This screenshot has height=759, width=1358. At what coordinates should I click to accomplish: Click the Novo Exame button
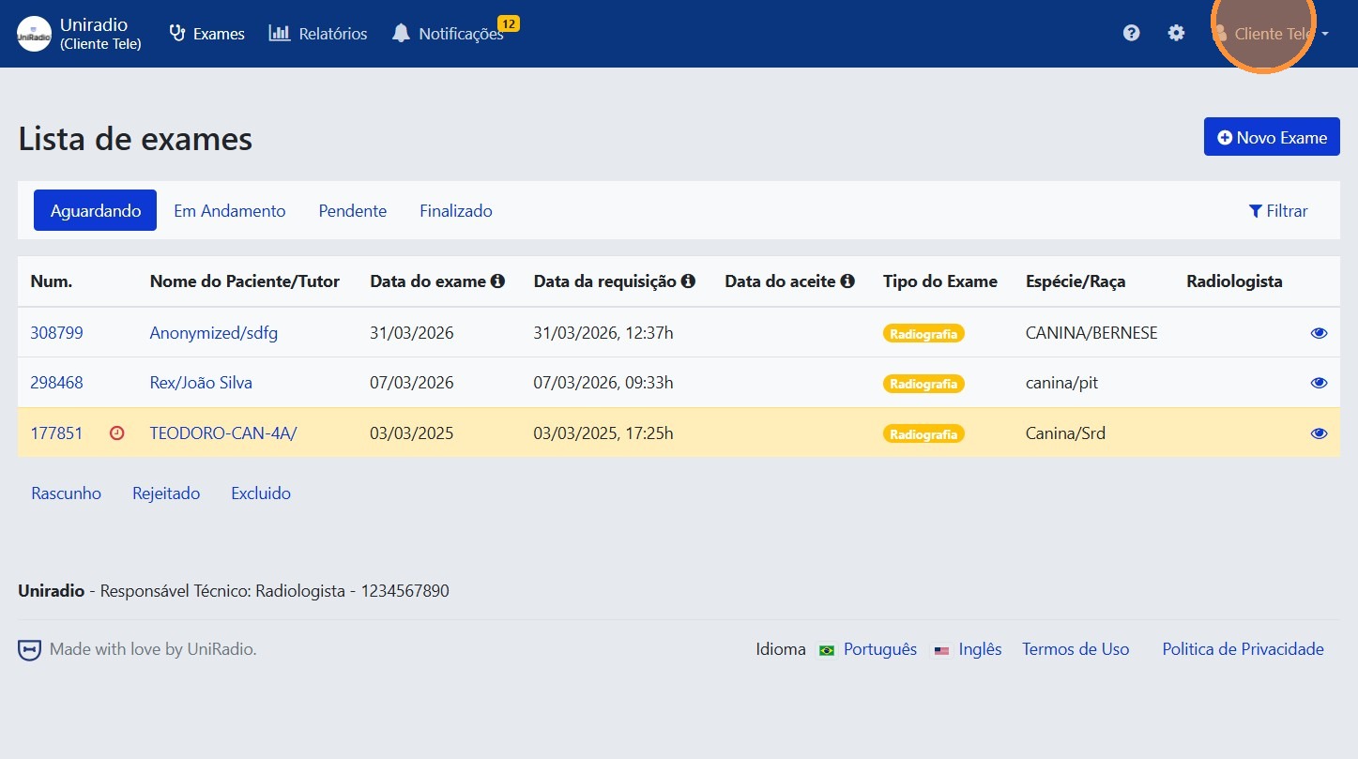click(1271, 137)
